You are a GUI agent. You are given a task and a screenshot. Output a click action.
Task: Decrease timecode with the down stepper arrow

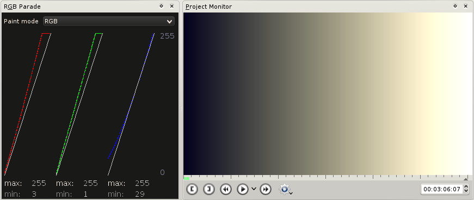click(466, 192)
